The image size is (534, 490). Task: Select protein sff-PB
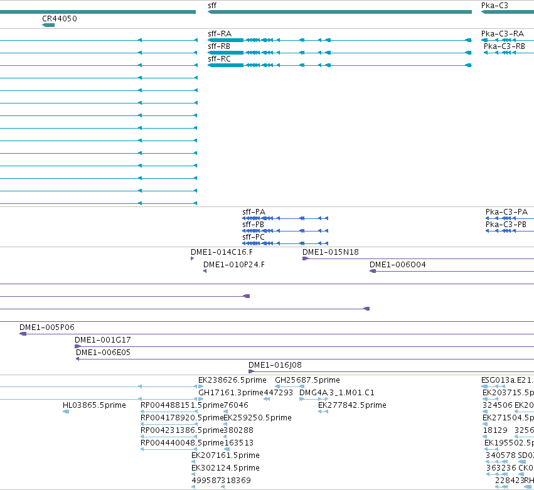point(285,231)
